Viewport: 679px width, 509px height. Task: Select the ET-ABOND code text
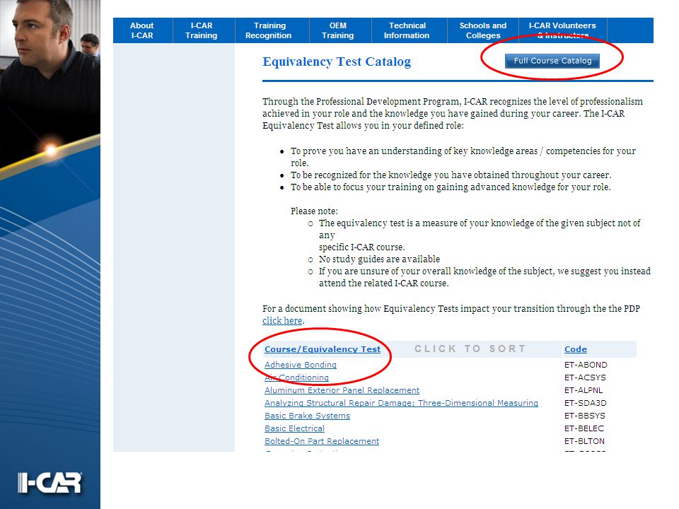click(586, 365)
